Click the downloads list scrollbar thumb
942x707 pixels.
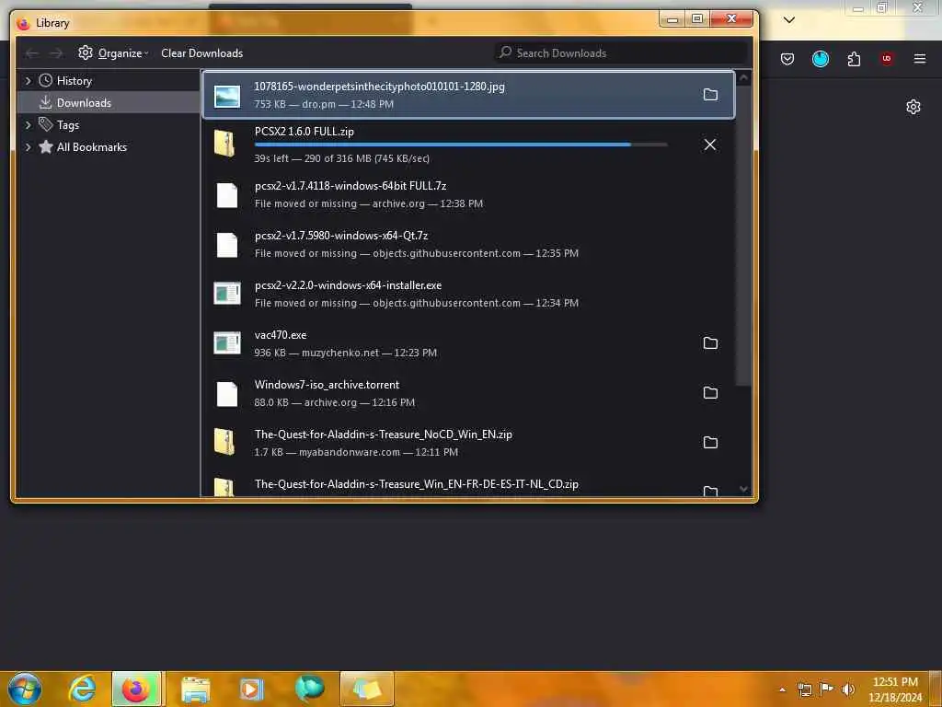743,236
